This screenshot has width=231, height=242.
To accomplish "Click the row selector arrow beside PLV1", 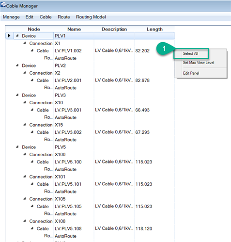I will [x=9, y=35].
